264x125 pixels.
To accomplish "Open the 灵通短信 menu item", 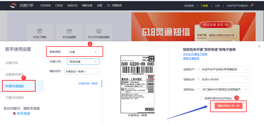I will tap(117, 5).
